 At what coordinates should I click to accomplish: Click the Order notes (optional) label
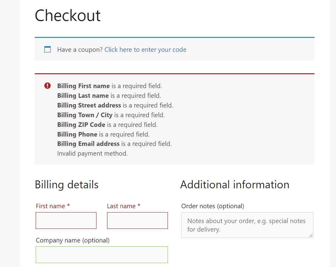[213, 206]
